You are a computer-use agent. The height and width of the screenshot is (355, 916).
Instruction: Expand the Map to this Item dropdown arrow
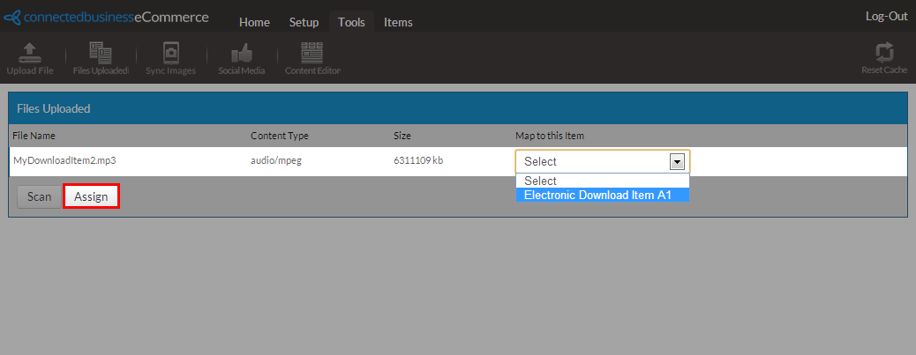tap(677, 161)
